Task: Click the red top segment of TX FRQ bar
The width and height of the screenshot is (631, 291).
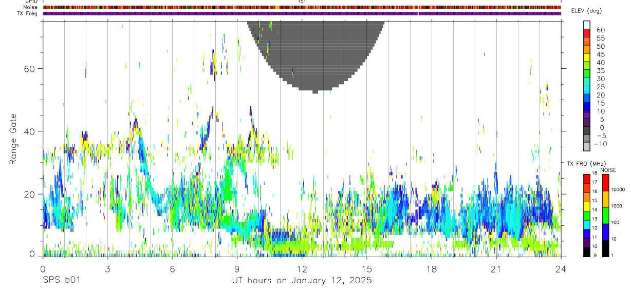Action: 587,179
